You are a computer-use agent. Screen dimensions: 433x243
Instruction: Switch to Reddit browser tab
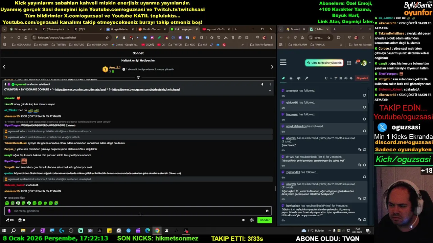150,29
